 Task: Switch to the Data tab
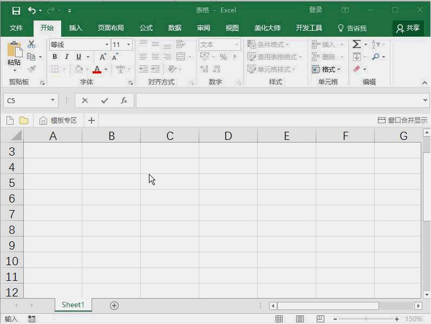[175, 28]
